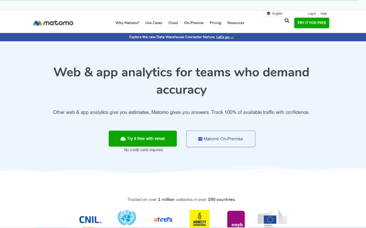Viewport: 366px width, 228px height.
Task: Click the Matomo On-Premise button
Action: (221, 139)
